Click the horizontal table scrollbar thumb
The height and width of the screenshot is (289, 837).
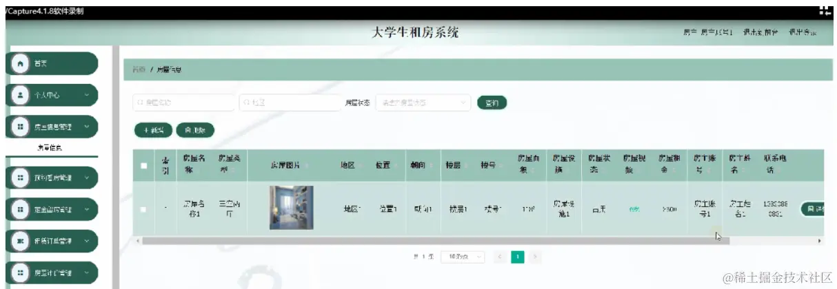pyautogui.click(x=435, y=241)
